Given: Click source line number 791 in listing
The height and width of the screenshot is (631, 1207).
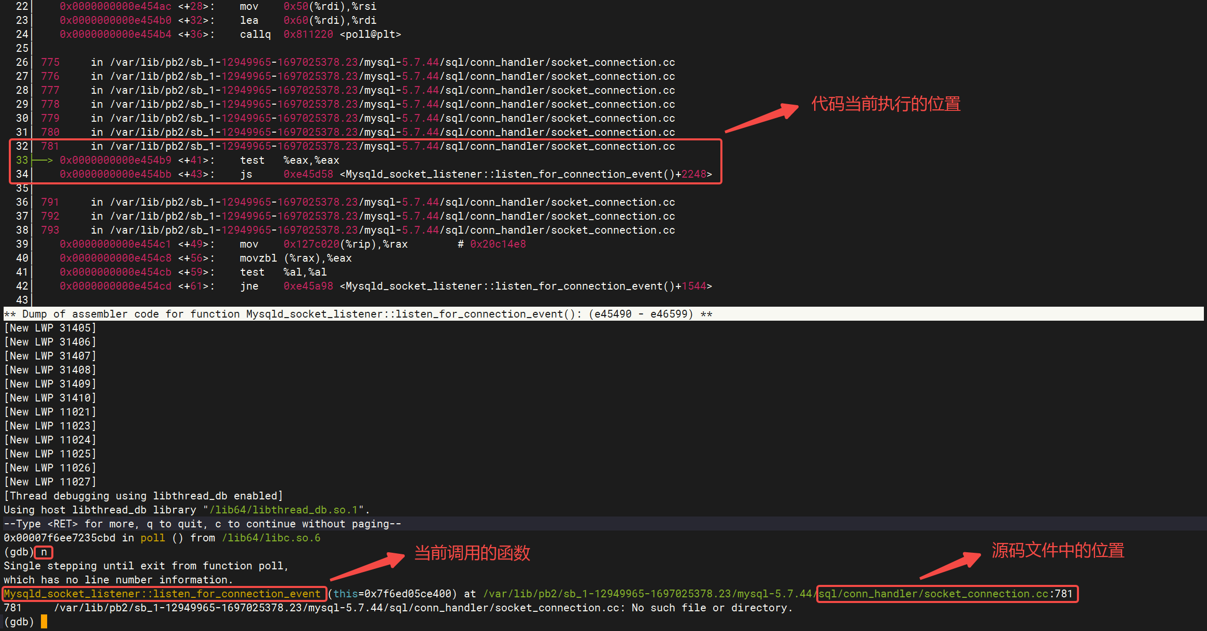Looking at the screenshot, I should pyautogui.click(x=50, y=203).
